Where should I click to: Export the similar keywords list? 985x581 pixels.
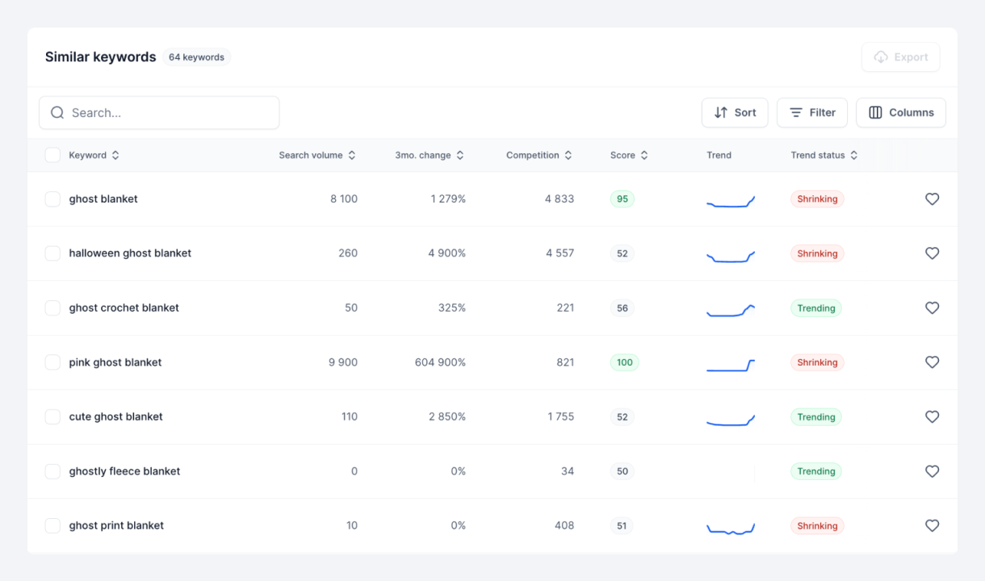click(900, 57)
